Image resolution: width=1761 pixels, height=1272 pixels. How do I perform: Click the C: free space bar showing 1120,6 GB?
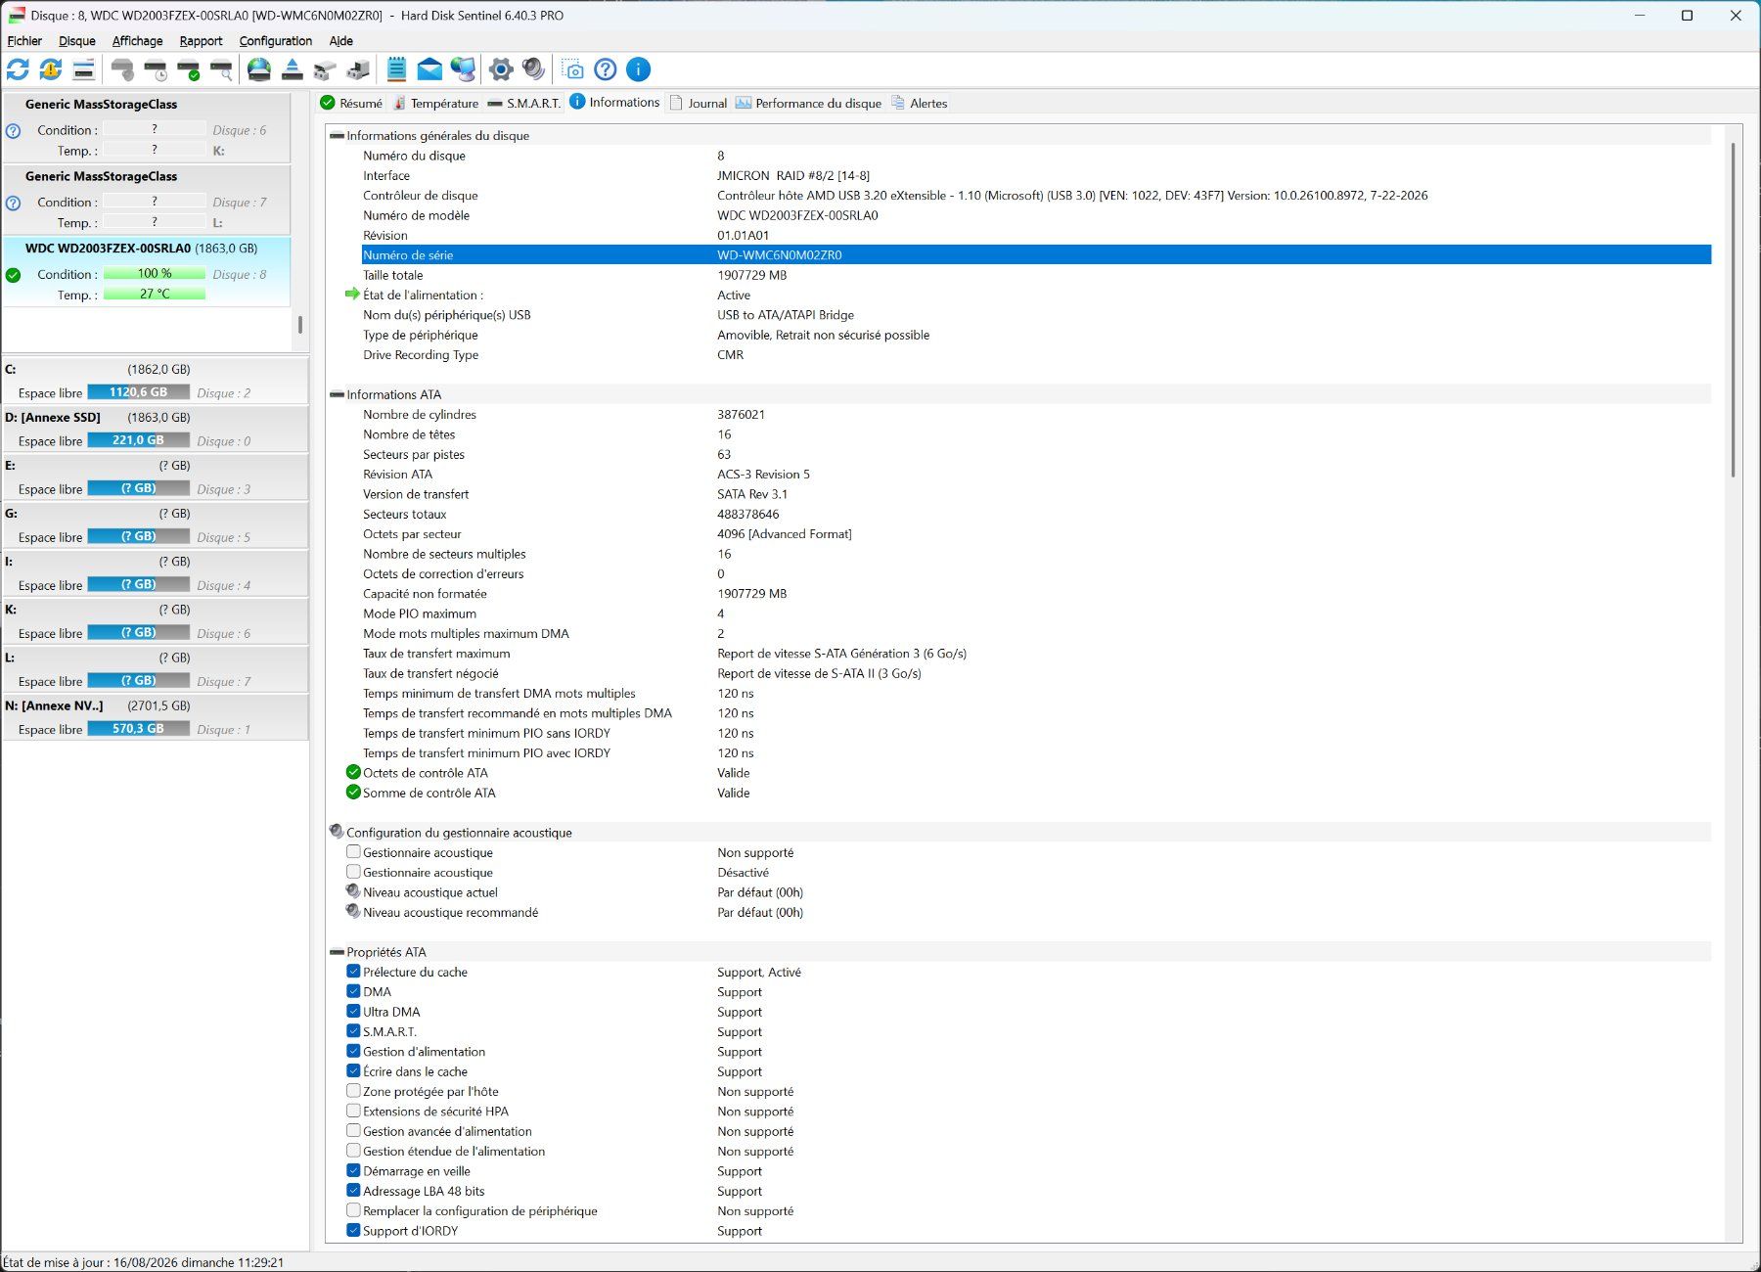138,392
